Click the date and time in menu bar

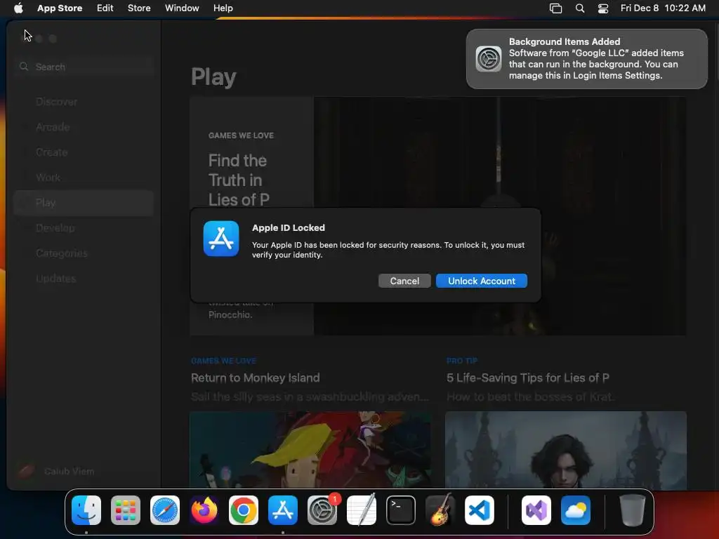click(x=663, y=8)
